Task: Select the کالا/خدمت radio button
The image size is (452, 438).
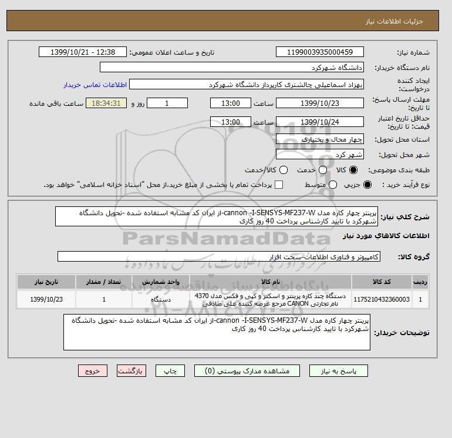Action: (x=284, y=170)
